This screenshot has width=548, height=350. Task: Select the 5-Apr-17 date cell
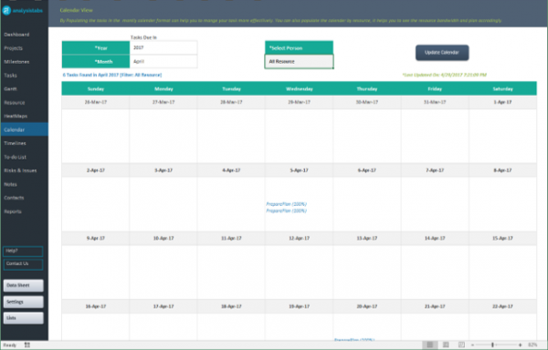[x=300, y=170]
